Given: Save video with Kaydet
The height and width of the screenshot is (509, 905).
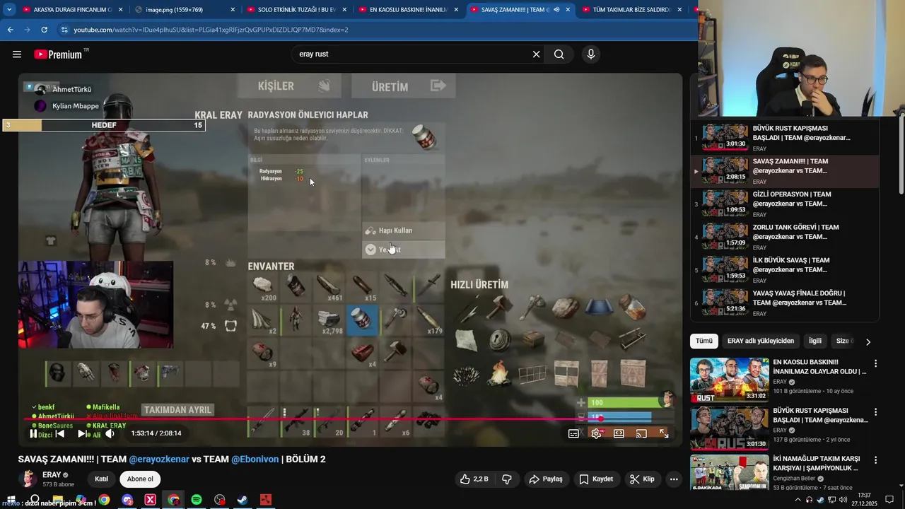Looking at the screenshot, I should tap(596, 479).
